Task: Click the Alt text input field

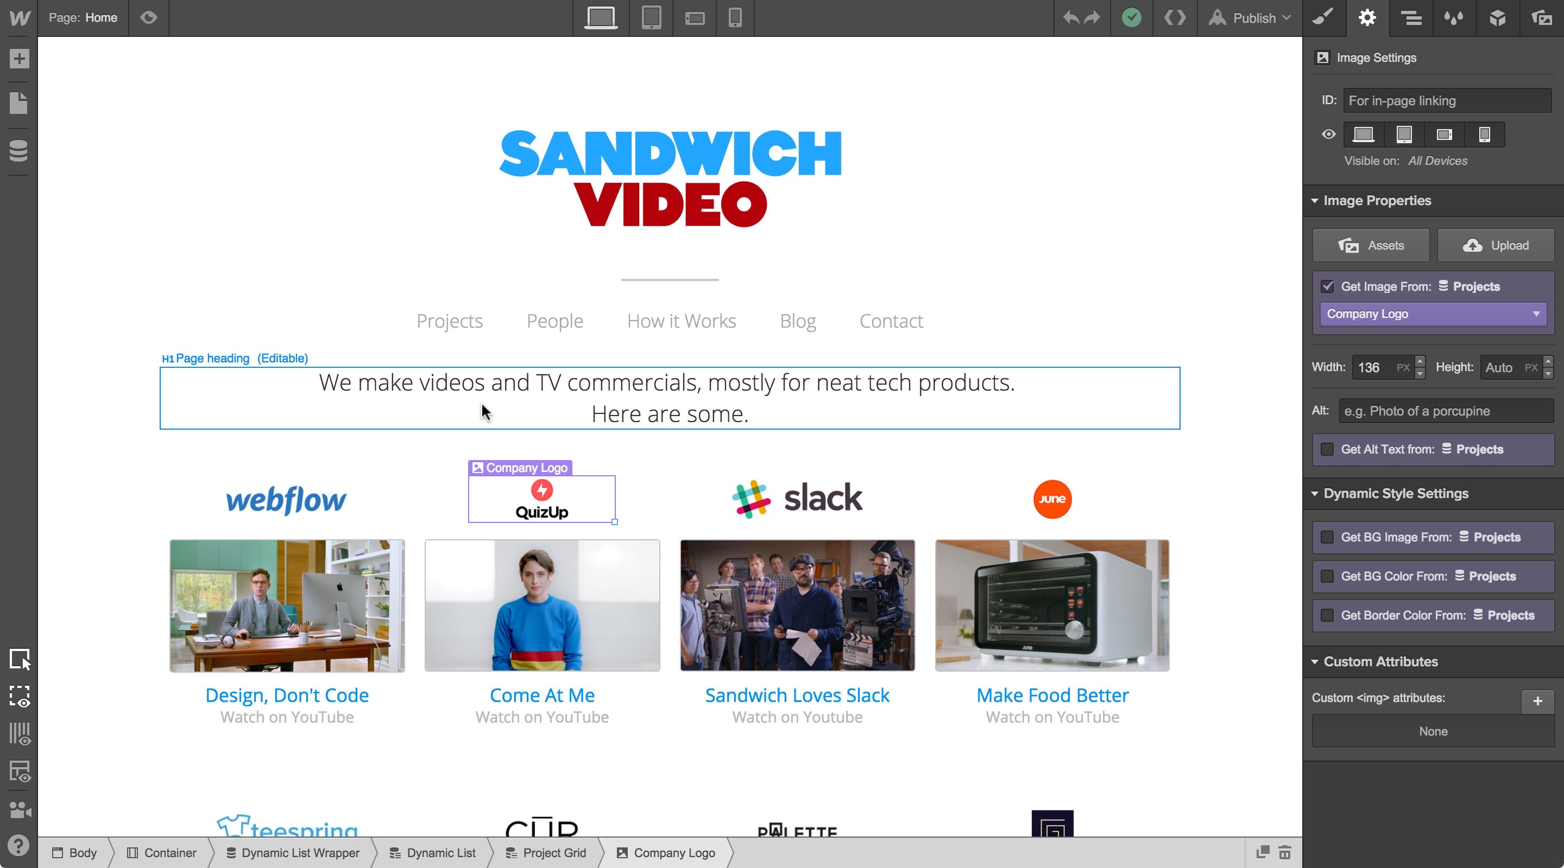Action: click(x=1445, y=411)
